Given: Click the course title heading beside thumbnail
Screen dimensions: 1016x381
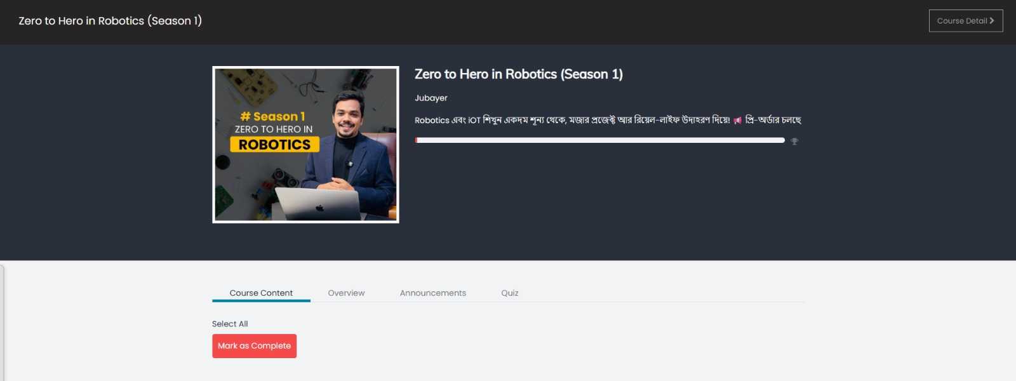Looking at the screenshot, I should (x=519, y=74).
